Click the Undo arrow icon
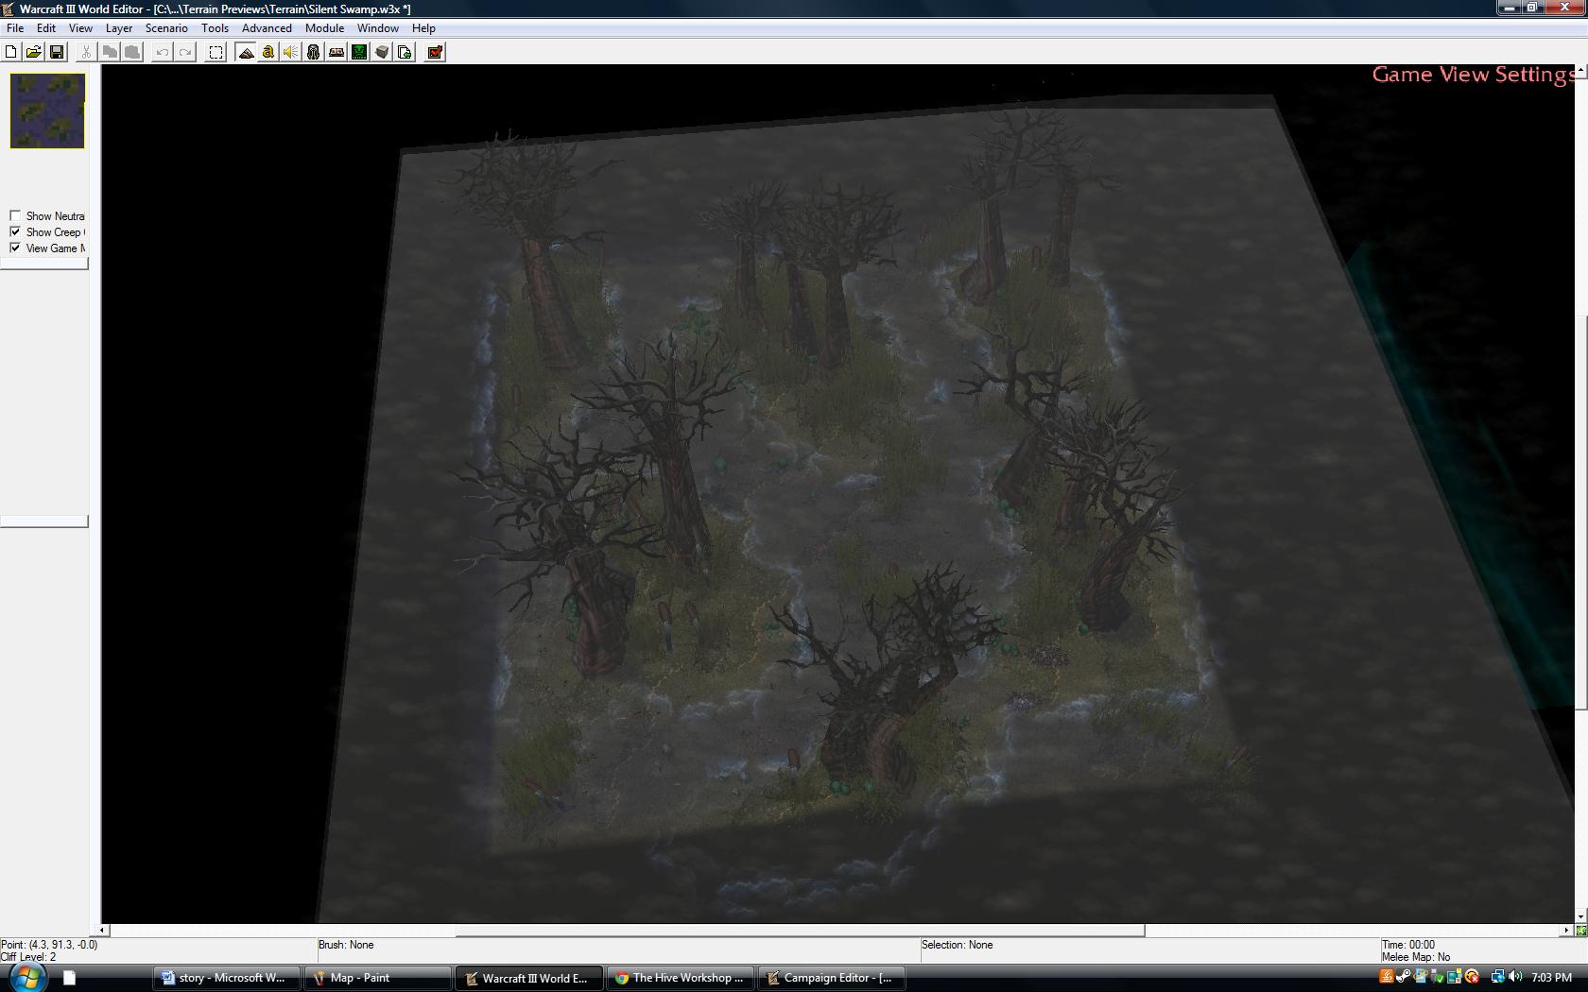This screenshot has width=1588, height=992. 163,52
